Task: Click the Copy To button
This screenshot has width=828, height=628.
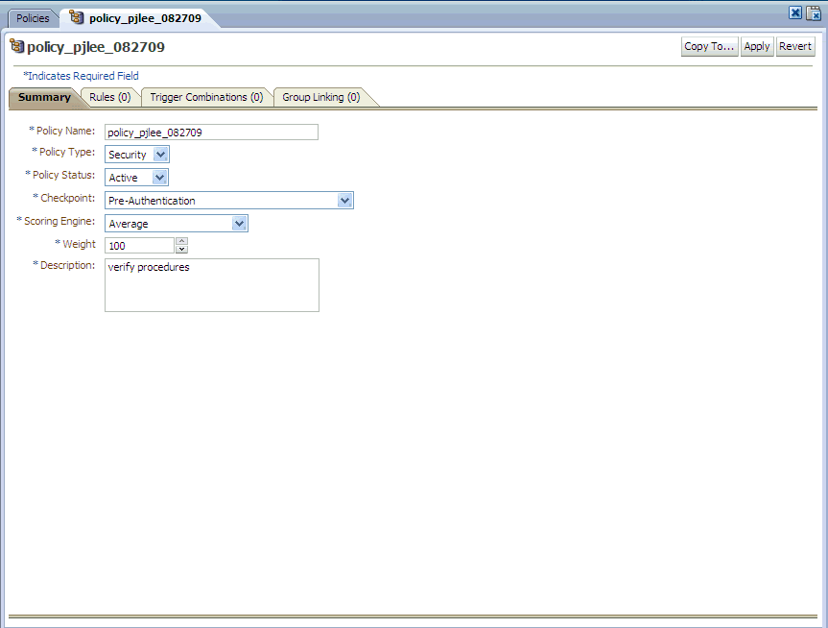Action: [709, 46]
